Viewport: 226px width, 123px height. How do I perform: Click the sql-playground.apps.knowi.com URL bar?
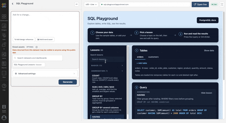click(145, 5)
